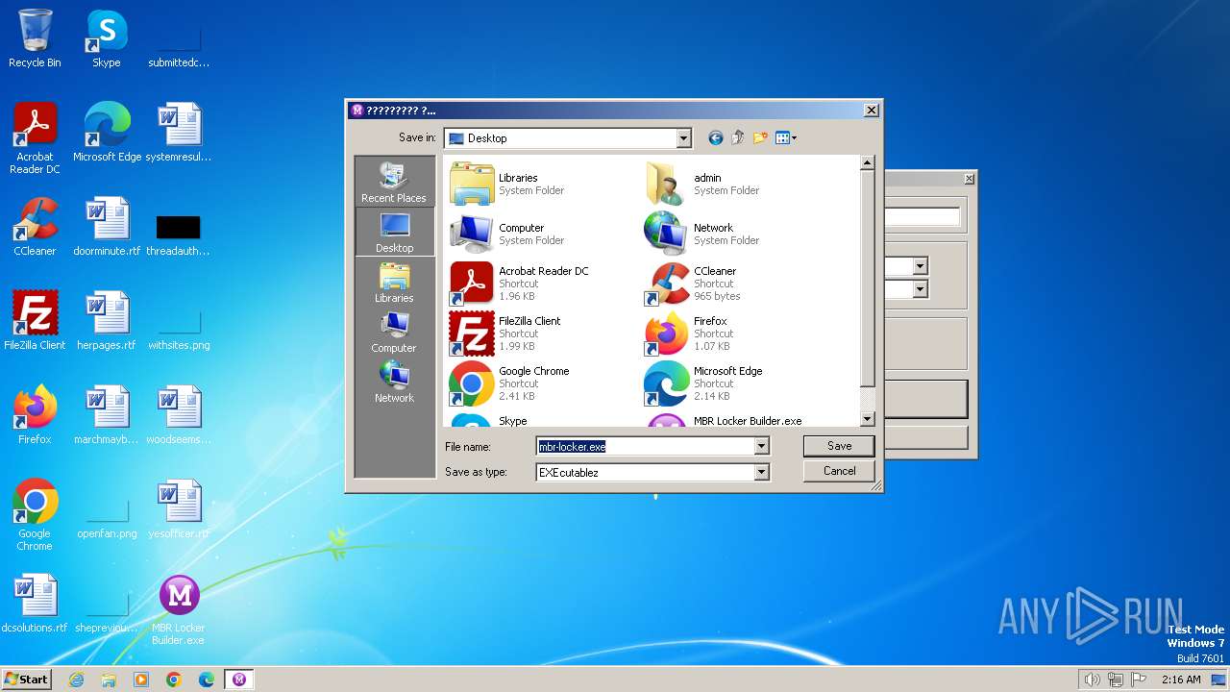Open Chrome from the taskbar

[174, 680]
